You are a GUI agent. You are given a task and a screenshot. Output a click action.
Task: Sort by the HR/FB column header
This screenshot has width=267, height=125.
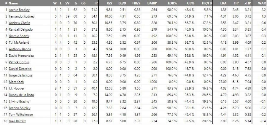click(x=208, y=3)
